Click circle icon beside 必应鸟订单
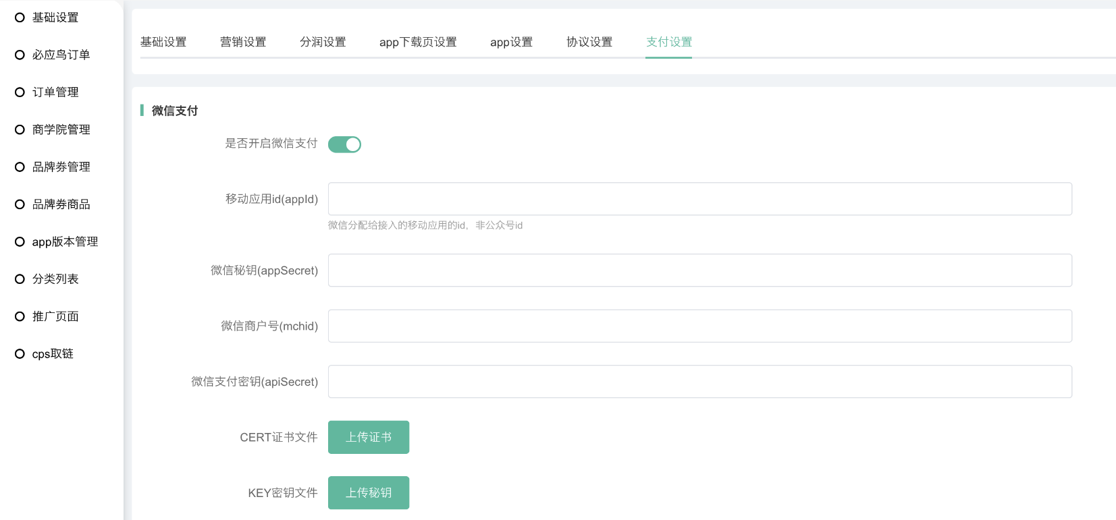Screen dimensions: 1116x520 click(x=20, y=55)
